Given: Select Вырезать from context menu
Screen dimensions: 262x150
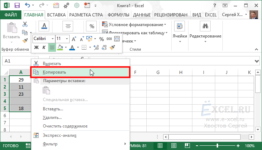Looking at the screenshot, I should tap(80, 64).
